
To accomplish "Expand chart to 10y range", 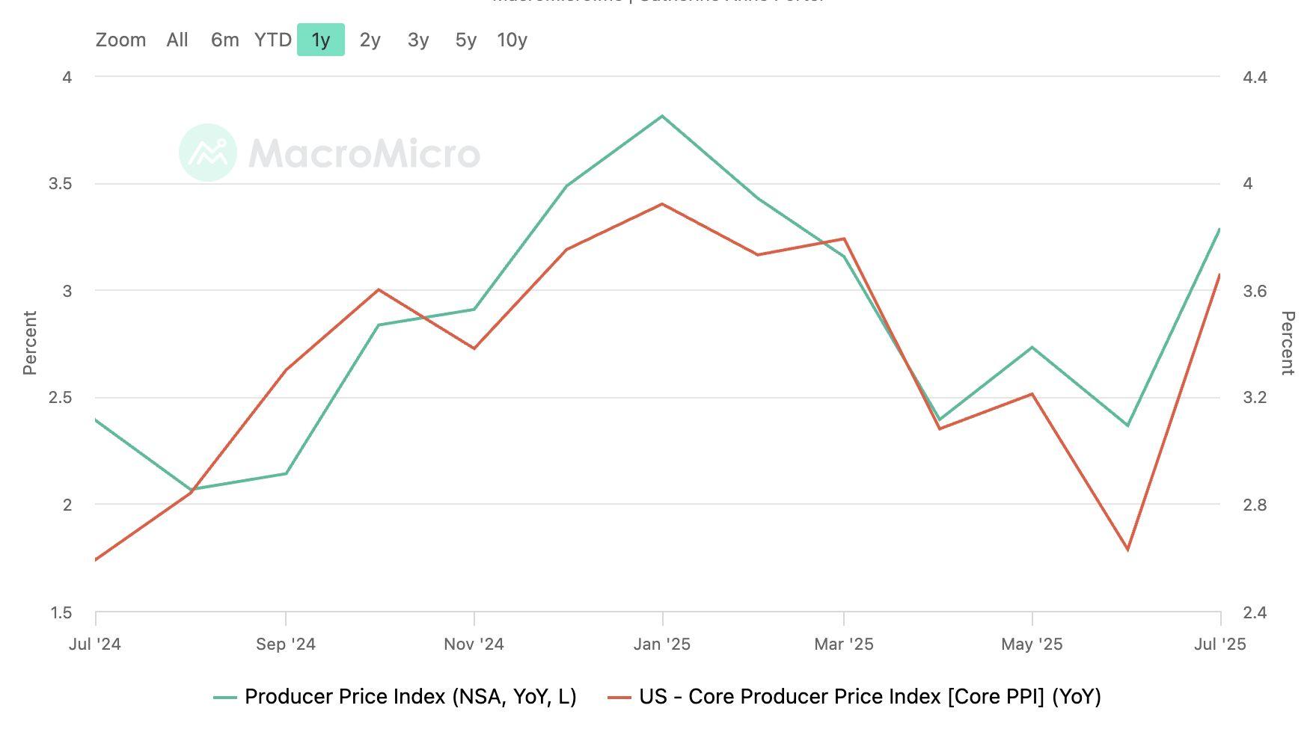I will pyautogui.click(x=512, y=40).
